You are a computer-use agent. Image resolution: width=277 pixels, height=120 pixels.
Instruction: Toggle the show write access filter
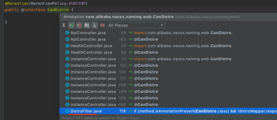click(x=79, y=25)
